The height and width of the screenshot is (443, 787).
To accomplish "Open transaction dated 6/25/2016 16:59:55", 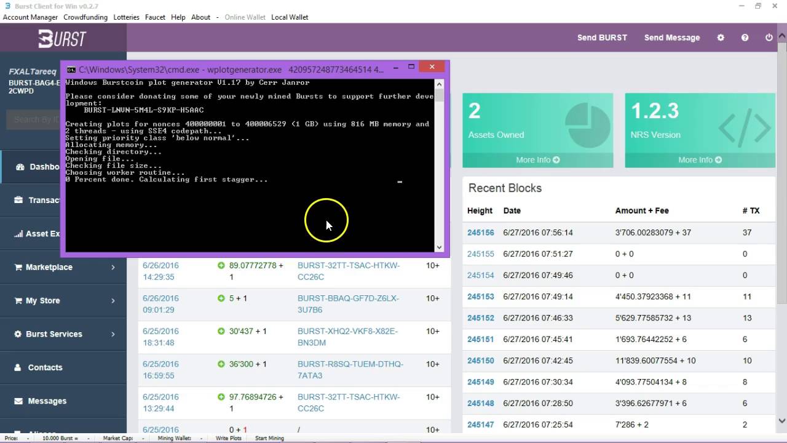I will pos(160,370).
